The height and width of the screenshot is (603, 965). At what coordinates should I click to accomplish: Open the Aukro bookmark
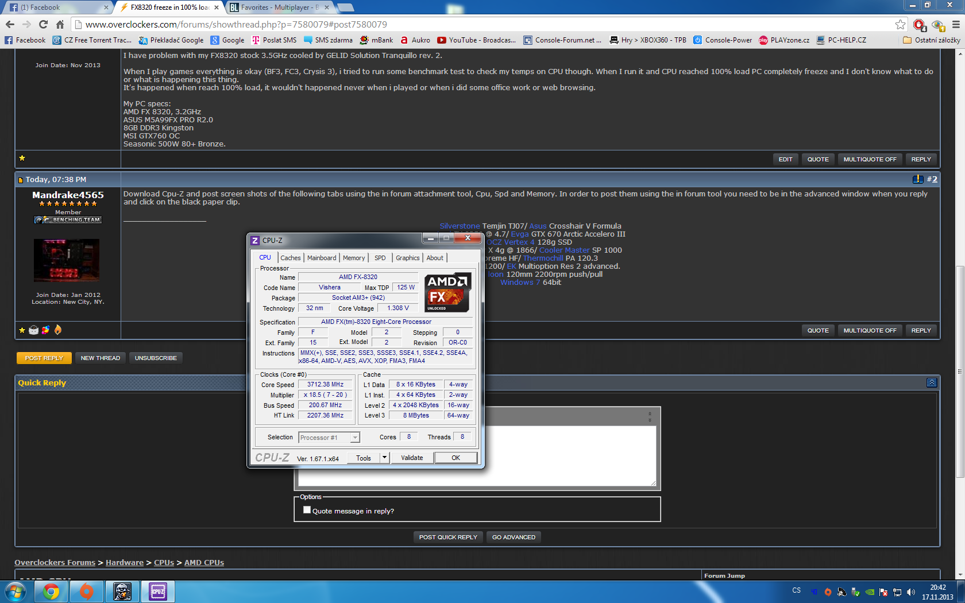click(x=415, y=40)
